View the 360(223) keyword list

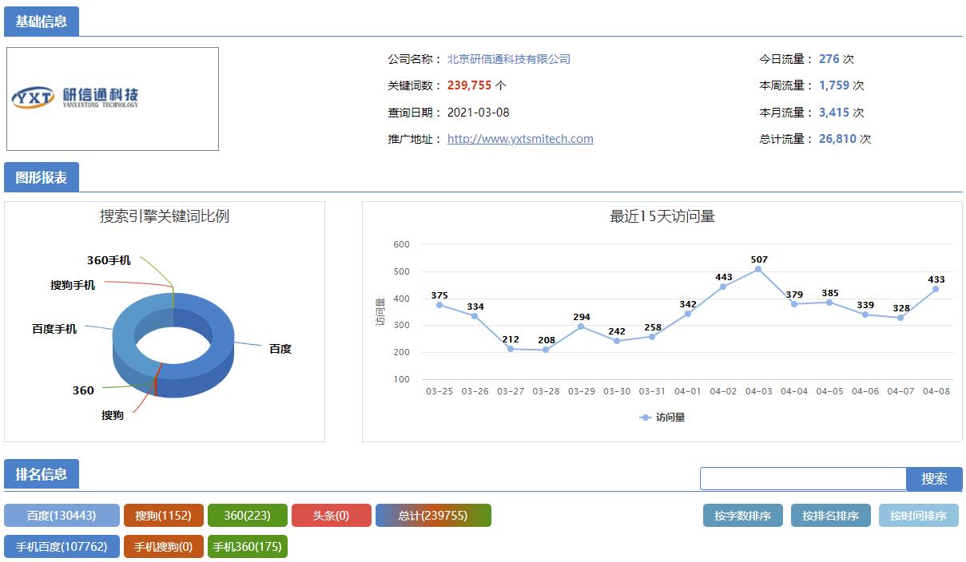[x=248, y=515]
